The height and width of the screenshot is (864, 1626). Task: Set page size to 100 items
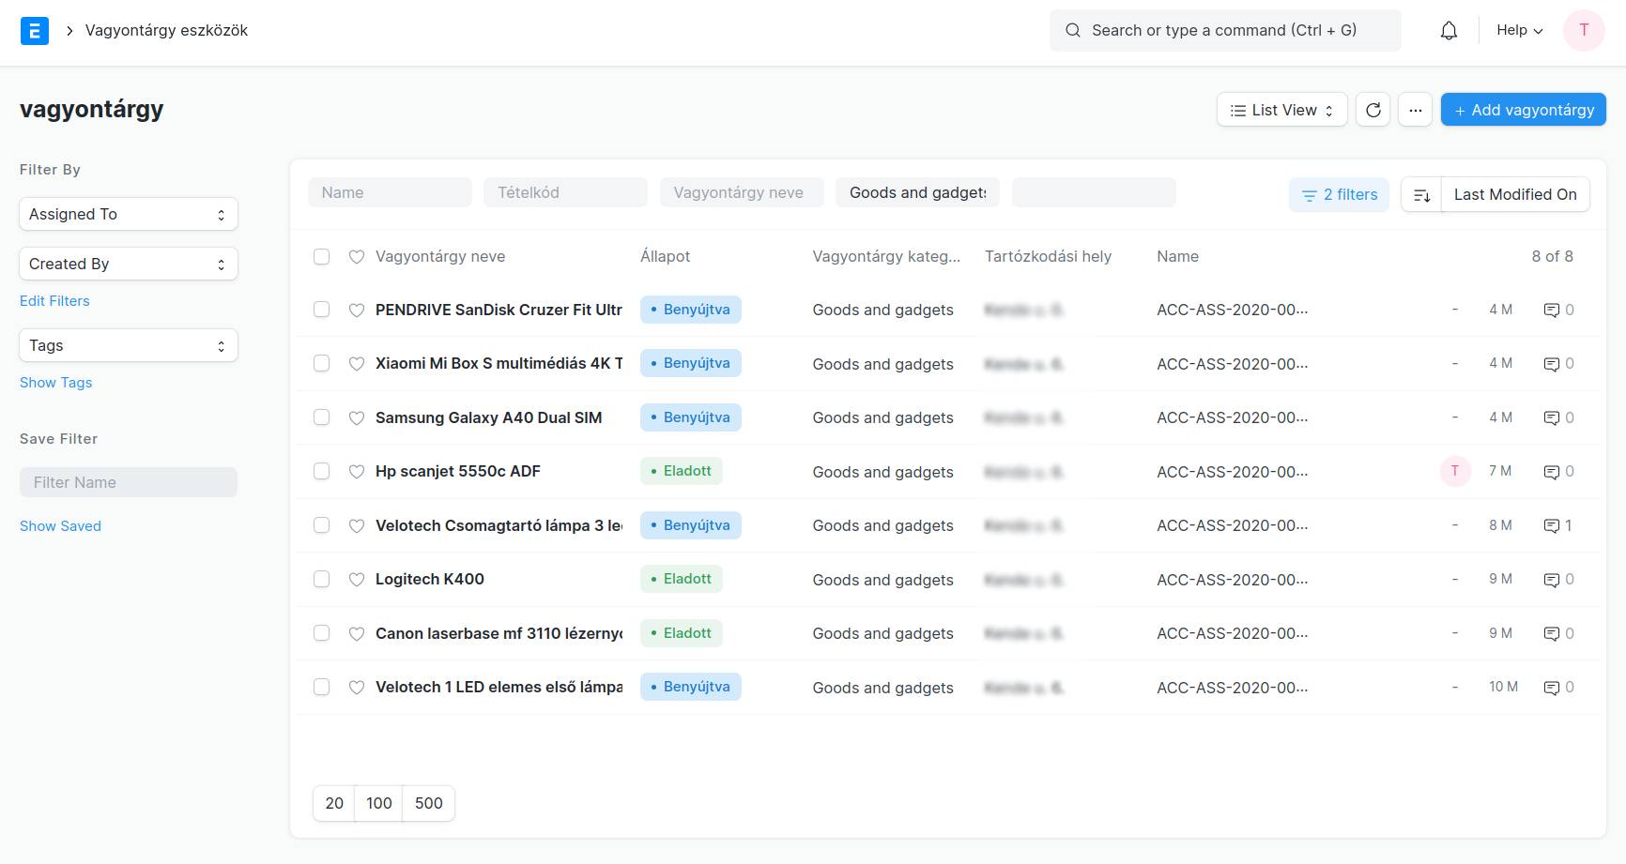click(x=378, y=803)
